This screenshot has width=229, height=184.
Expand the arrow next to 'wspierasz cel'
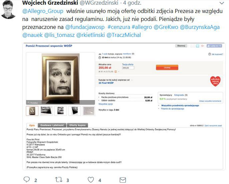[132, 80]
